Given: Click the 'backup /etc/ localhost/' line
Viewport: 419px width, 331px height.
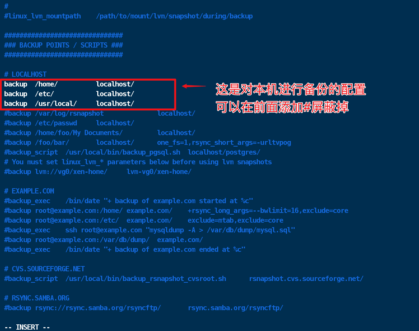Looking at the screenshot, I should 69,94.
